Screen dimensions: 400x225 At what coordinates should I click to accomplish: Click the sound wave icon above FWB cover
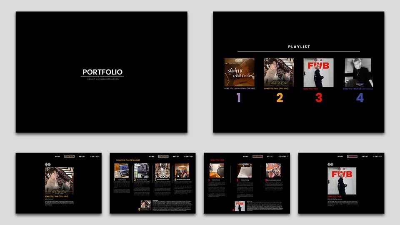[x=330, y=164]
